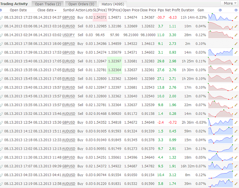239x188 pixels.
Task: Open the mini chart for the GBPUSD -0.72 trade
Action: click(221, 122)
